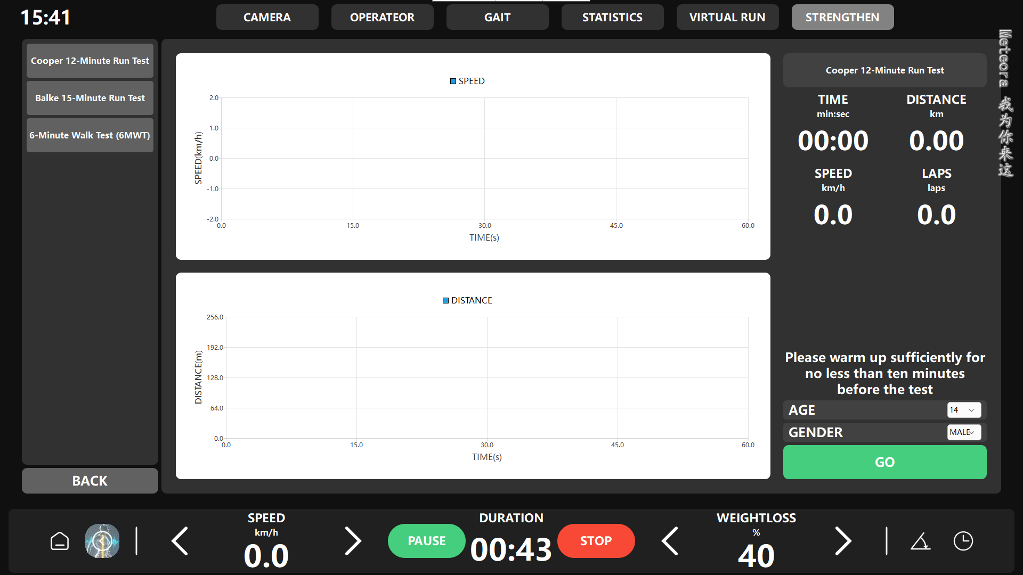Screen dimensions: 1023x575
Task: Switch to the GAIT tab
Action: tap(497, 17)
